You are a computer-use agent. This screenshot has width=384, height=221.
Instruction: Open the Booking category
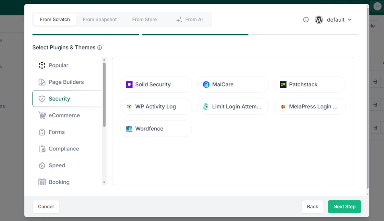pyautogui.click(x=67, y=182)
